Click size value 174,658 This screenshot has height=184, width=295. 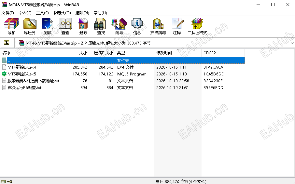(80, 74)
